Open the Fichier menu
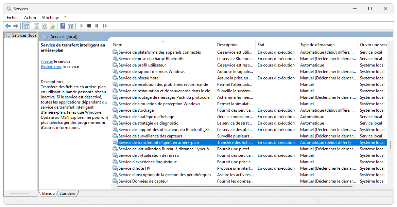This screenshot has width=397, height=207. tap(13, 18)
